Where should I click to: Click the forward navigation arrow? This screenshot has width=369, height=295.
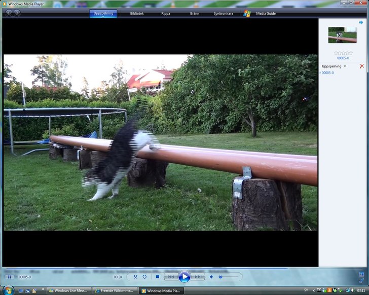[x=17, y=13]
